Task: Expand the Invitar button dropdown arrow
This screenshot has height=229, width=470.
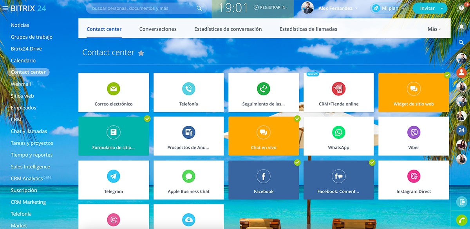Action: tap(442, 8)
